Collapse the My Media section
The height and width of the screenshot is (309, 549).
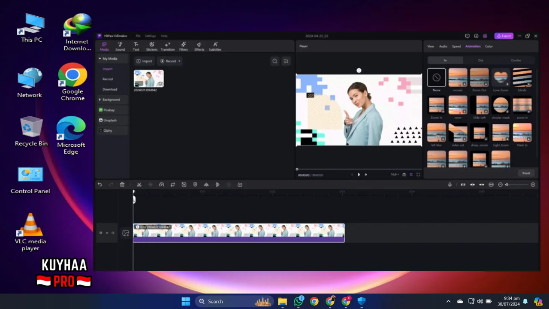(x=100, y=58)
